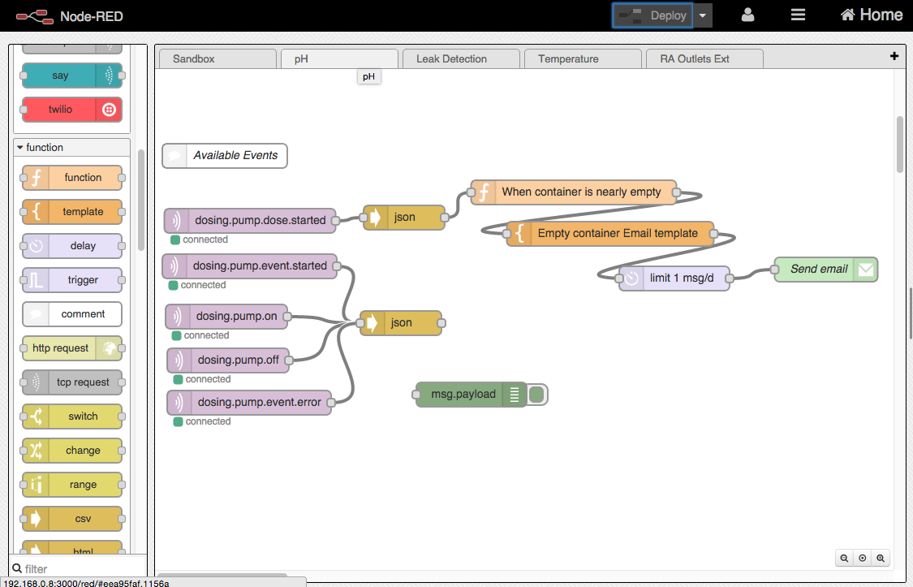Click the 'connected' status under dosing.pump.off
Image resolution: width=913 pixels, height=587 pixels.
(202, 380)
